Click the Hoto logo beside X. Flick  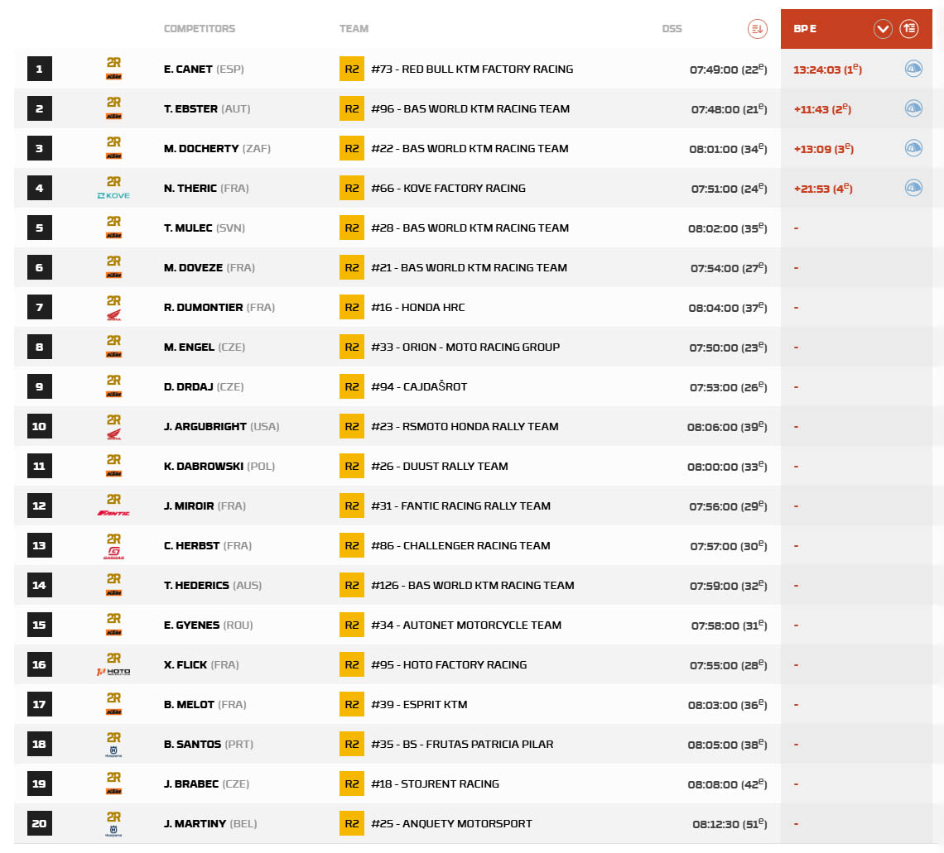[113, 672]
